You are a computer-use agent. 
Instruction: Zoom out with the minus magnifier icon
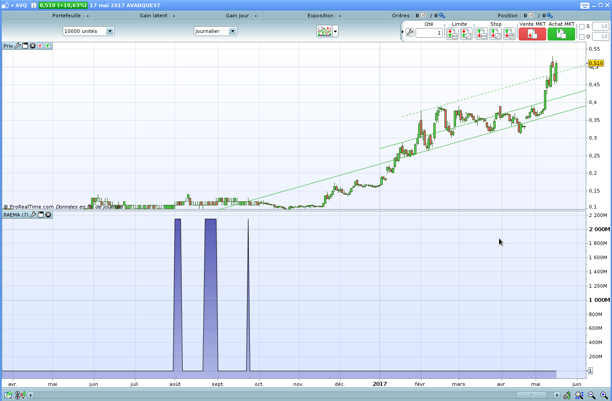592,395
